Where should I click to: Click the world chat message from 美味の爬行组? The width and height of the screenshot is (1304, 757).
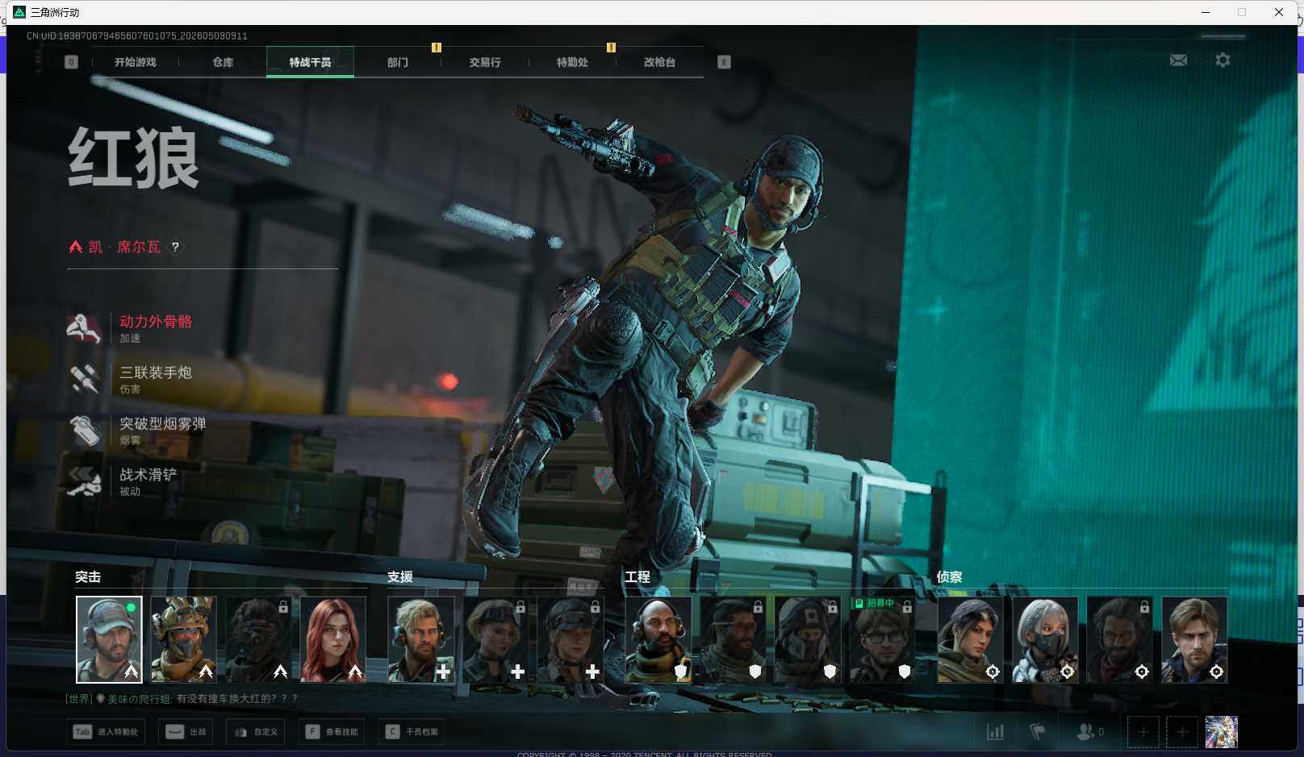182,699
